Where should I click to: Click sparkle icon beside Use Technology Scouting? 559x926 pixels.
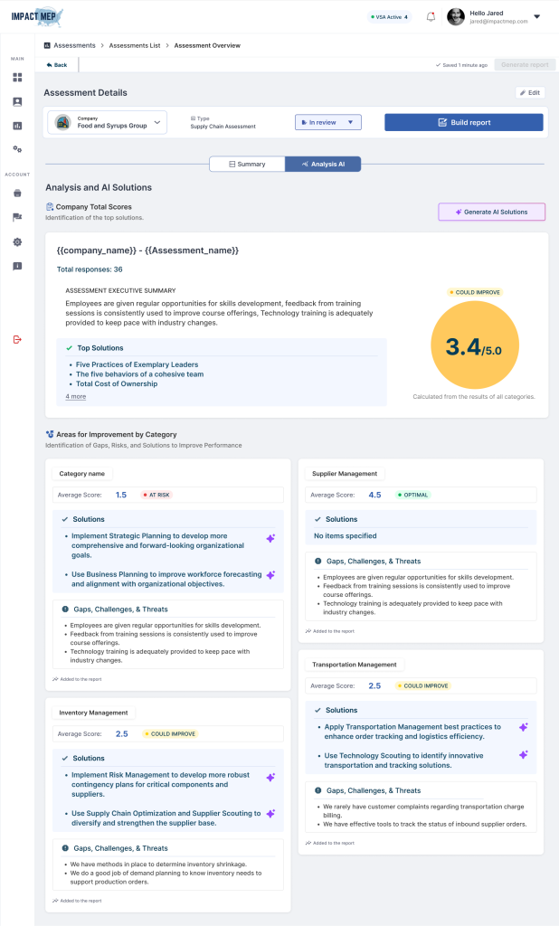pos(523,754)
